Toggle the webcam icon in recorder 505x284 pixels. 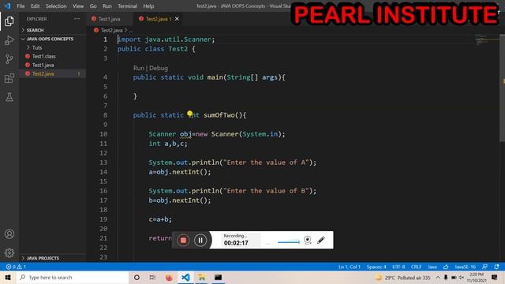[308, 240]
